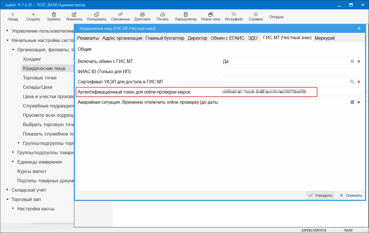The image size is (369, 233).
Task: Switch to the Реквизиты tab
Action: click(x=88, y=38)
